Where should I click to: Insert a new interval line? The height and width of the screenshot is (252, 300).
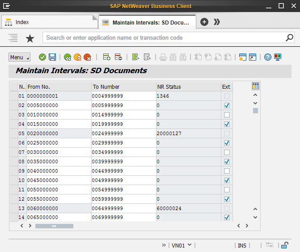(106, 57)
